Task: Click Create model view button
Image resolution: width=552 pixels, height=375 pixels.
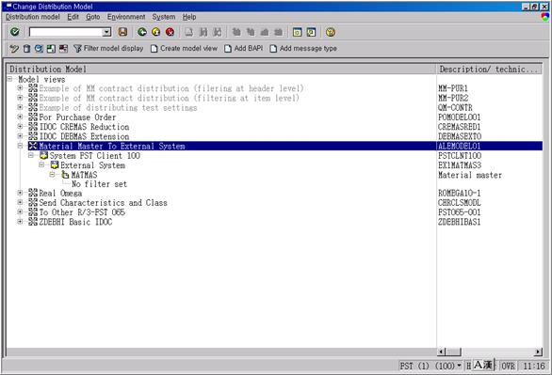Action: (184, 49)
